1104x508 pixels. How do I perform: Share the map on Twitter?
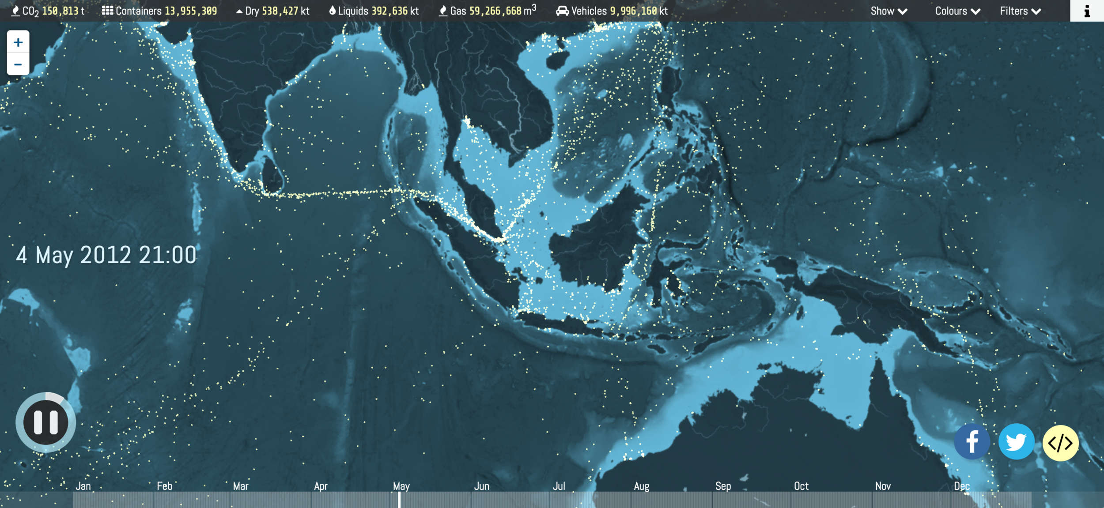click(x=1016, y=442)
